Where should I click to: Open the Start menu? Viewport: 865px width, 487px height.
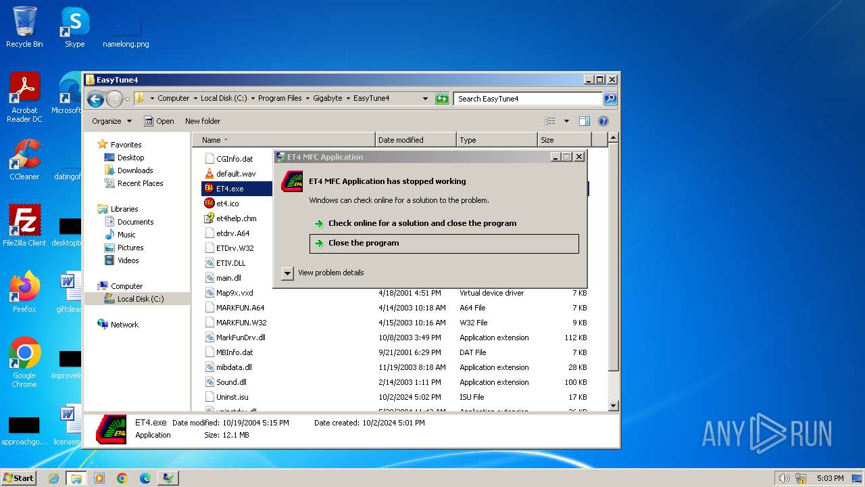(18, 478)
